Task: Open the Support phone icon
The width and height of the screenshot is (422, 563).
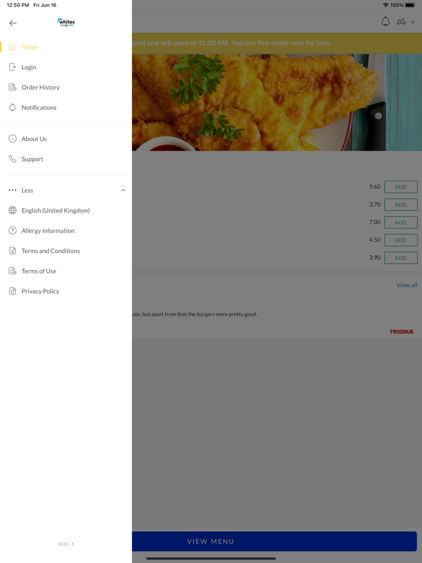Action: pos(13,159)
